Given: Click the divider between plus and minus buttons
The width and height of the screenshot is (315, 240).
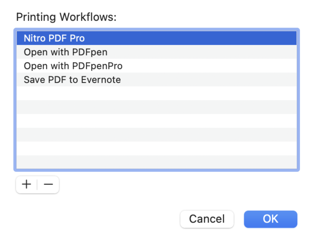Looking at the screenshot, I should coord(37,185).
